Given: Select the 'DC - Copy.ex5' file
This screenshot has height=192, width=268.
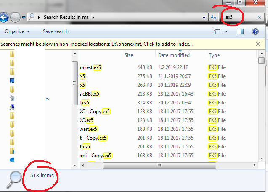Looking at the screenshot, I should tap(95, 112).
